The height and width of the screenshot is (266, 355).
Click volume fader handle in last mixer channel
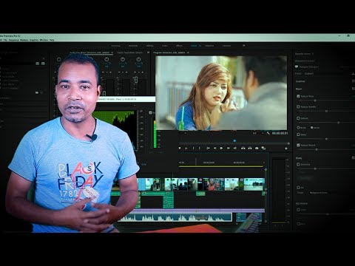coord(135,80)
